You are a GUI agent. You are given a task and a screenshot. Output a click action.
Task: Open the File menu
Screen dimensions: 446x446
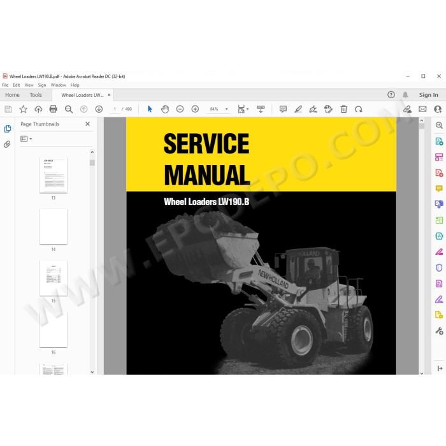[5, 85]
